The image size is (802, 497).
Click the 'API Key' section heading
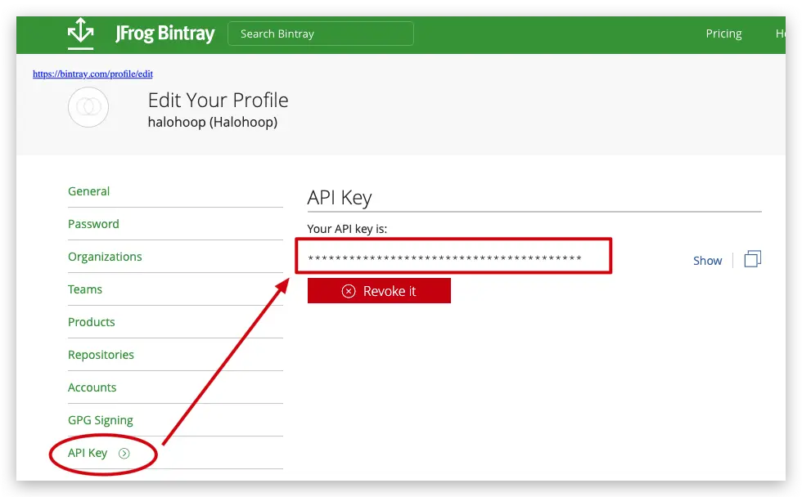coord(339,198)
